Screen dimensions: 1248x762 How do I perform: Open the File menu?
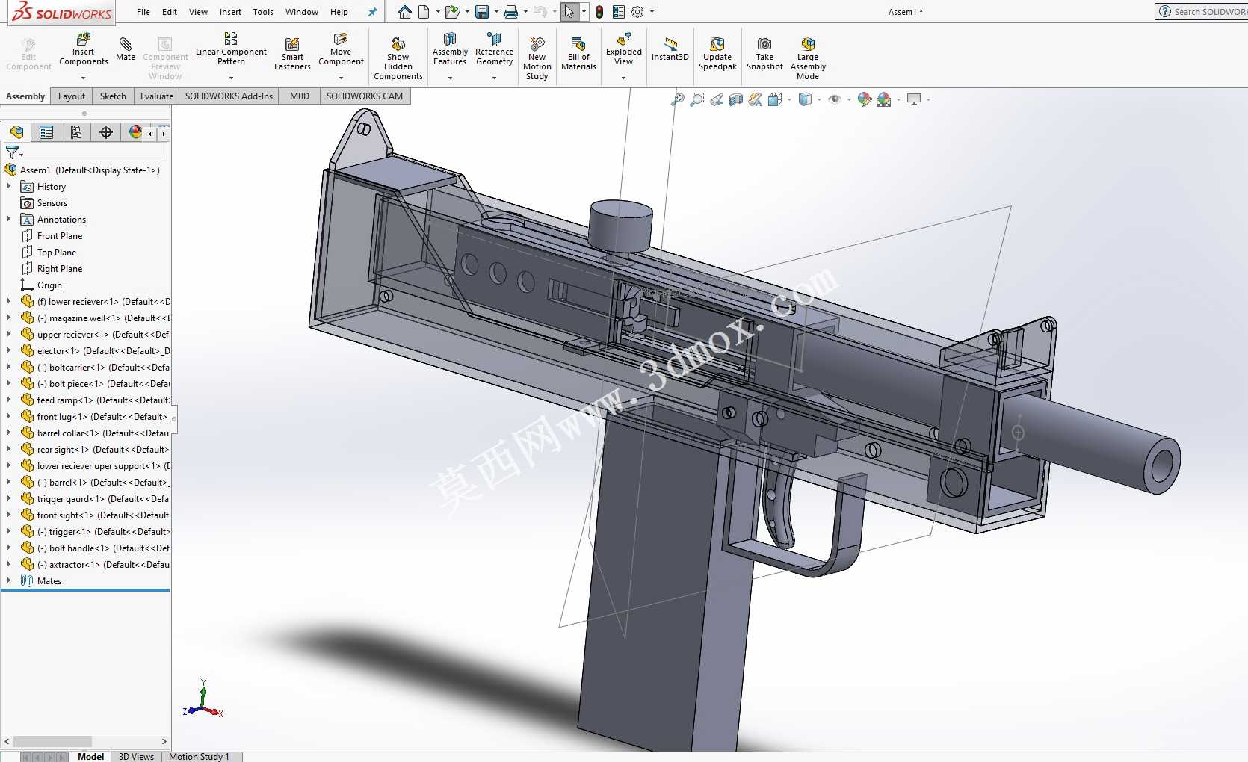(143, 12)
